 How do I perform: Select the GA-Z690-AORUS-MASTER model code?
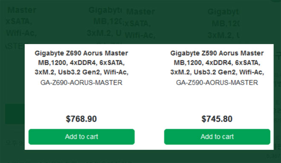[81, 83]
